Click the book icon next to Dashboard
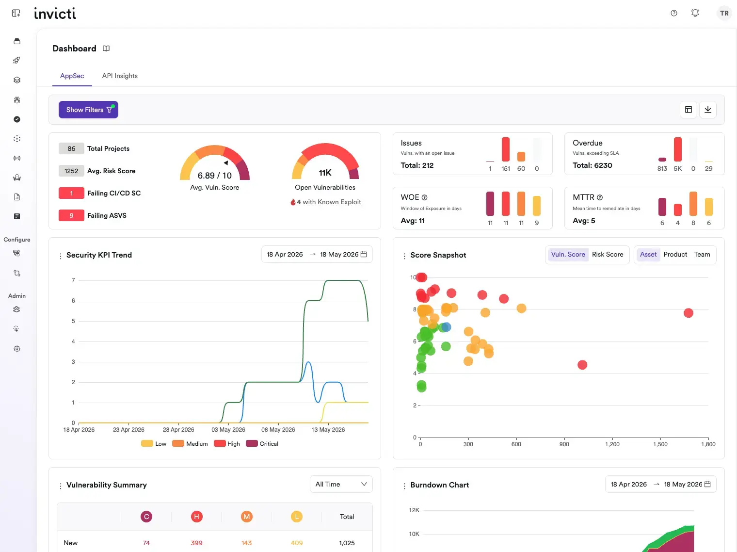The width and height of the screenshot is (737, 552). 106,49
